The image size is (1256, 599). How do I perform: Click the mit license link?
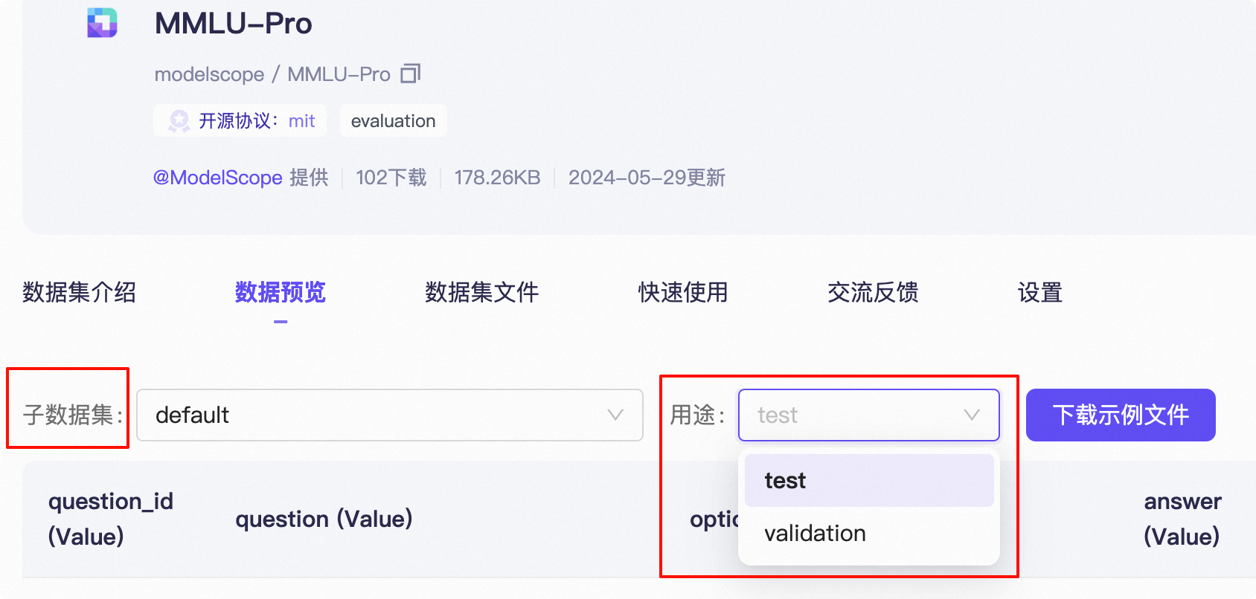point(301,121)
